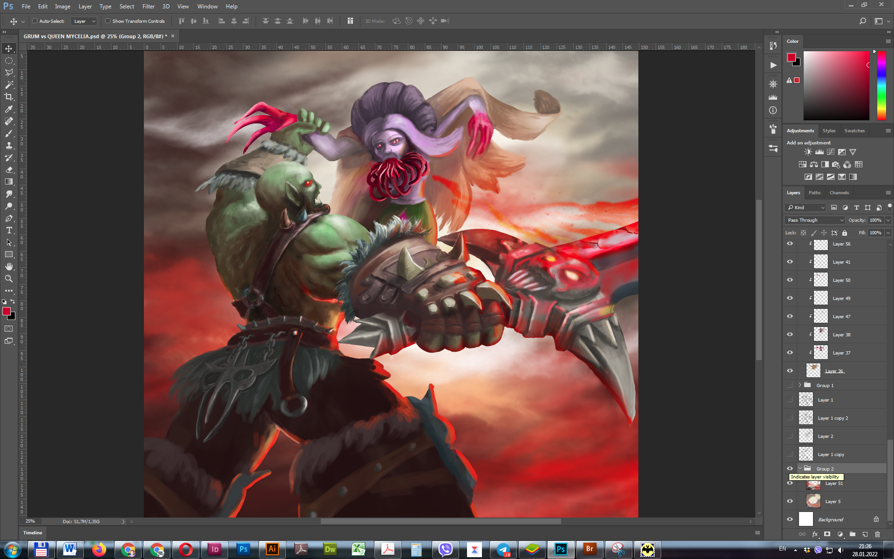This screenshot has width=894, height=559.
Task: Enable Show Transform Controls checkbox
Action: coord(108,21)
